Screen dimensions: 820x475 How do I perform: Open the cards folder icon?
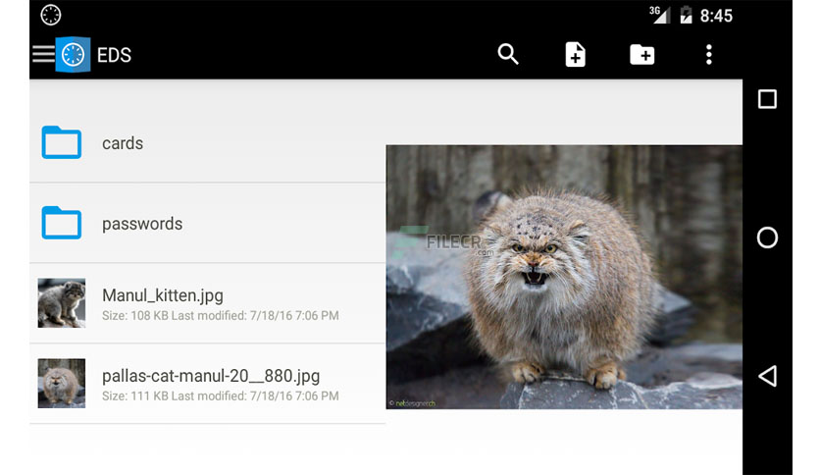click(62, 142)
